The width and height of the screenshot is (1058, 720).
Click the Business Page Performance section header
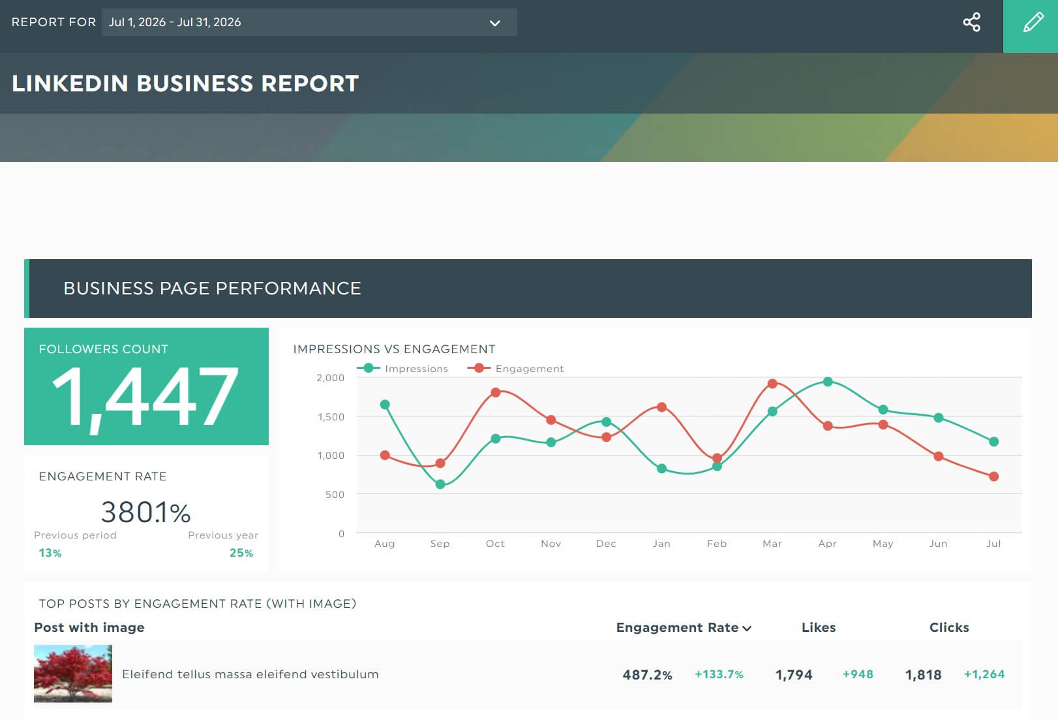click(x=528, y=289)
